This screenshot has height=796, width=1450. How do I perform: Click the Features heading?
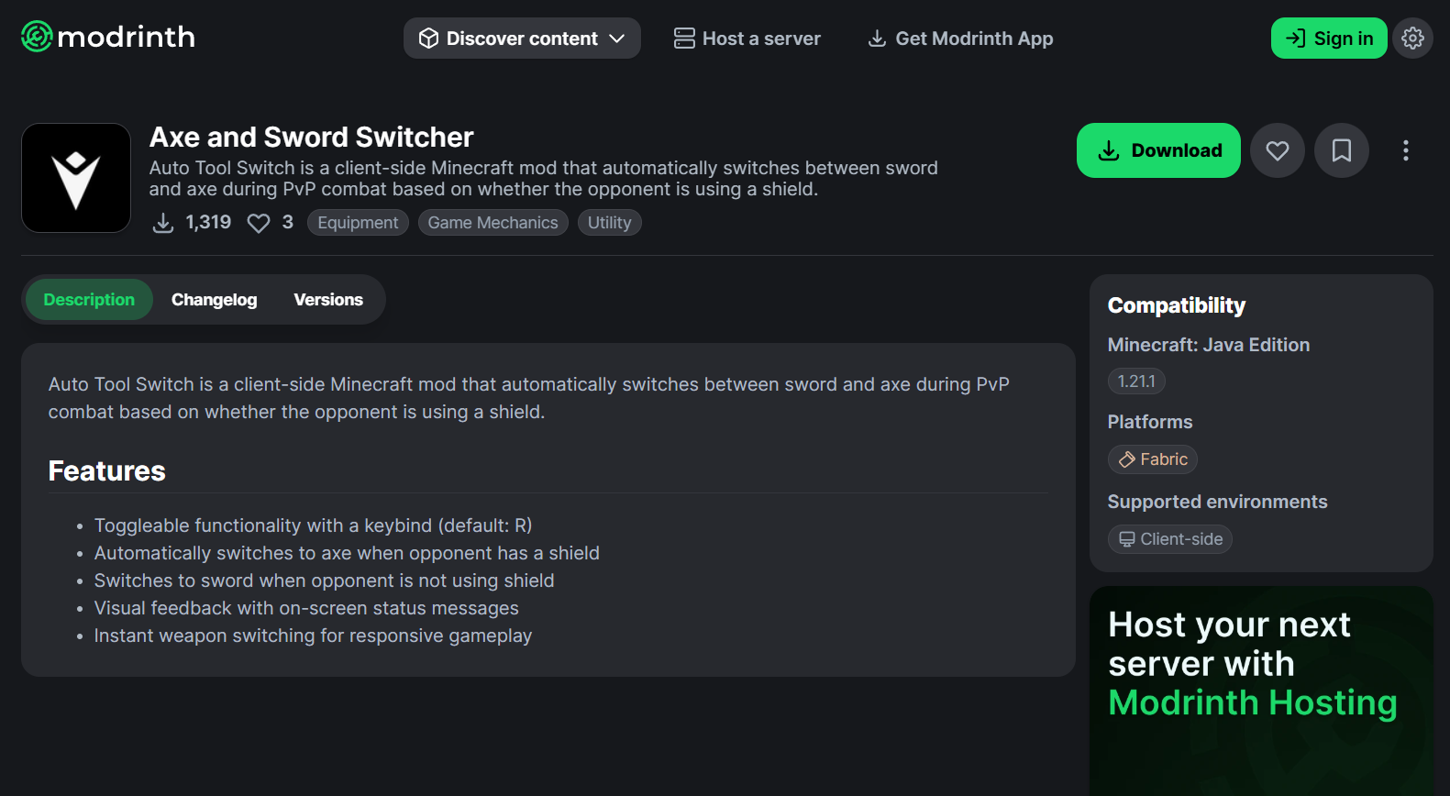[107, 470]
